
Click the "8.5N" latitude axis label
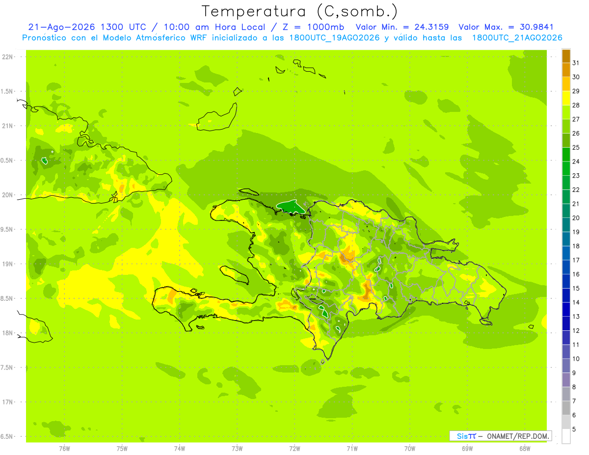click(x=8, y=298)
